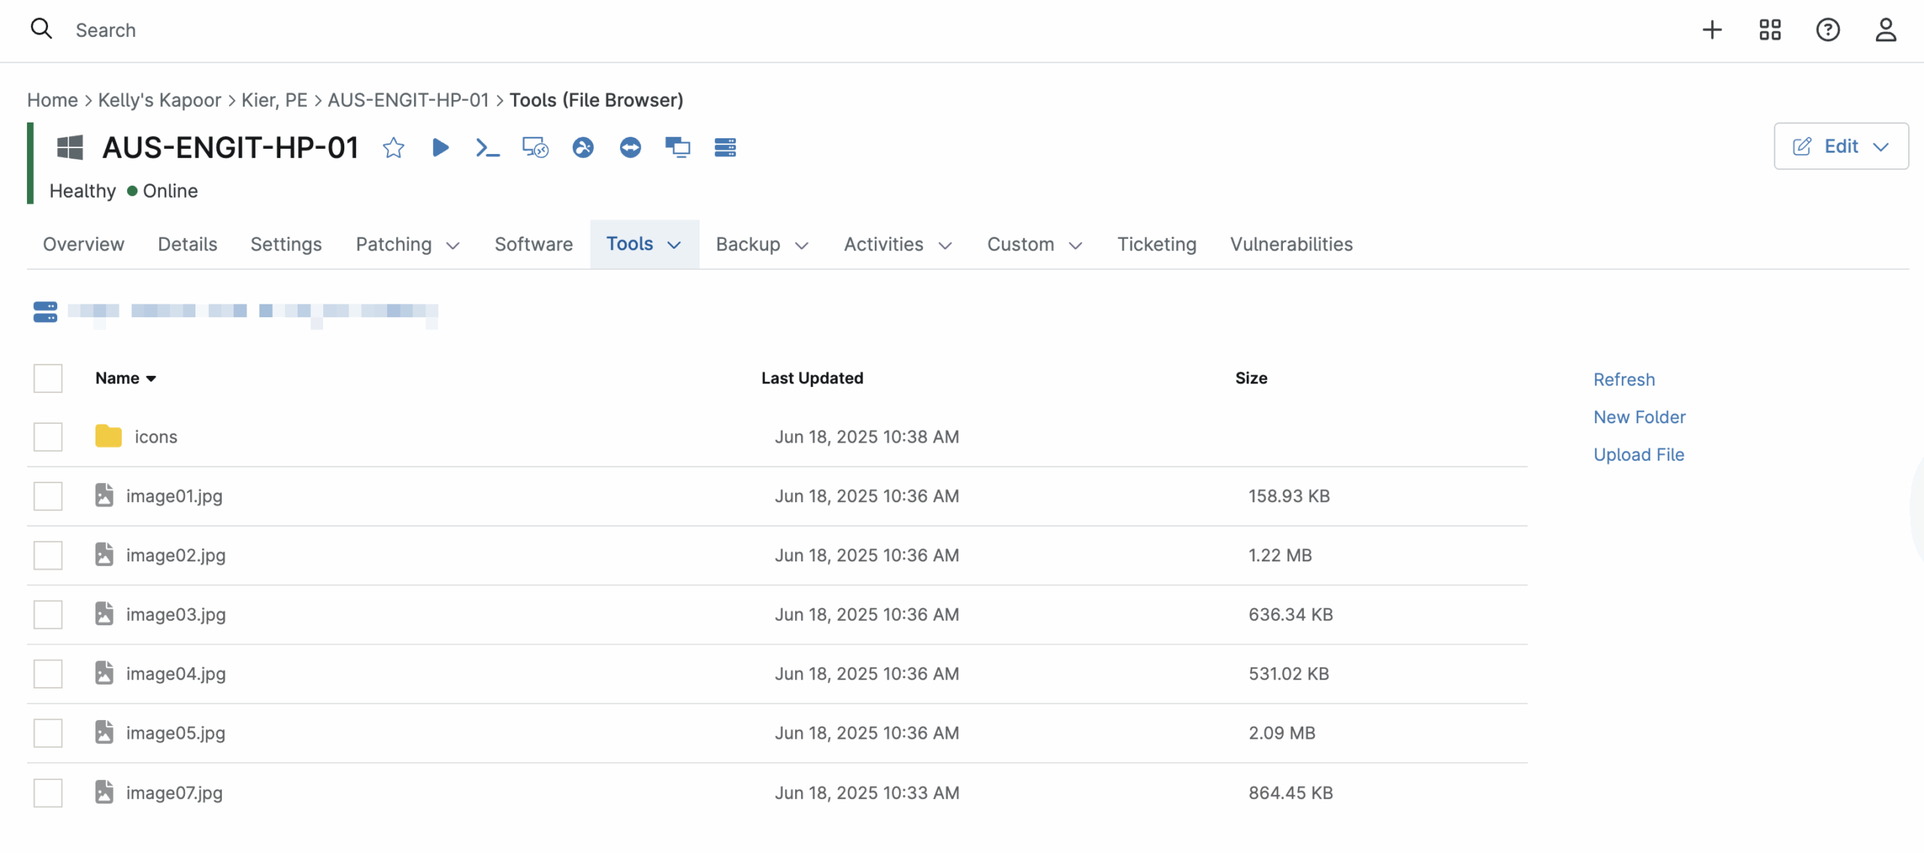The height and width of the screenshot is (853, 1924).
Task: Click the Upload File link
Action: tap(1638, 455)
